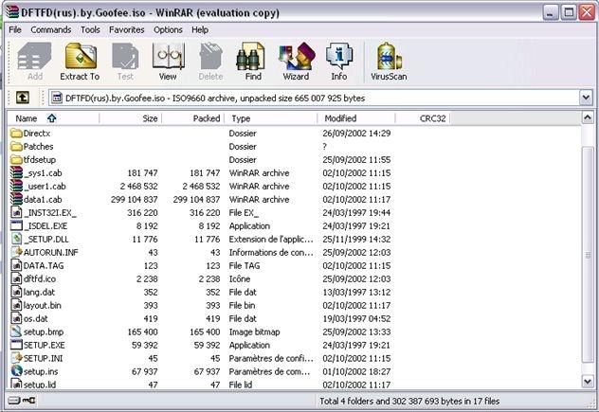Screen dimensions: 599x412
Task: Click the file list scrollbar down arrow
Action: click(x=588, y=381)
